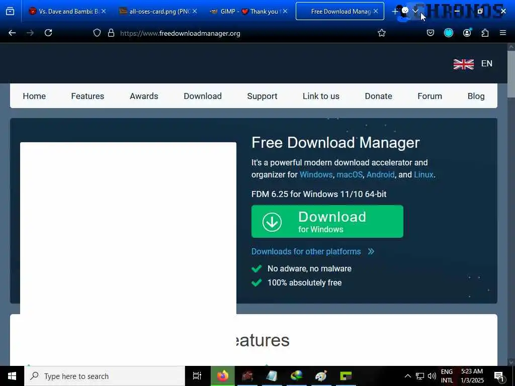The image size is (515, 386).
Task: Open the Awards menu item
Action: [144, 96]
